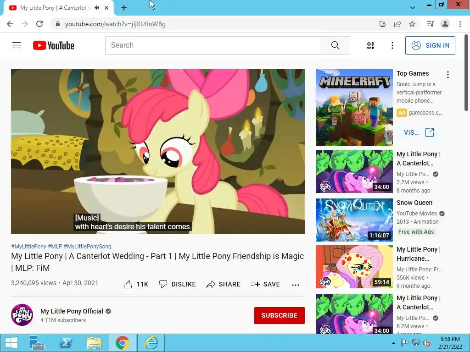Follow the #MLP hashtag
The image size is (470, 352).
[x=55, y=246]
